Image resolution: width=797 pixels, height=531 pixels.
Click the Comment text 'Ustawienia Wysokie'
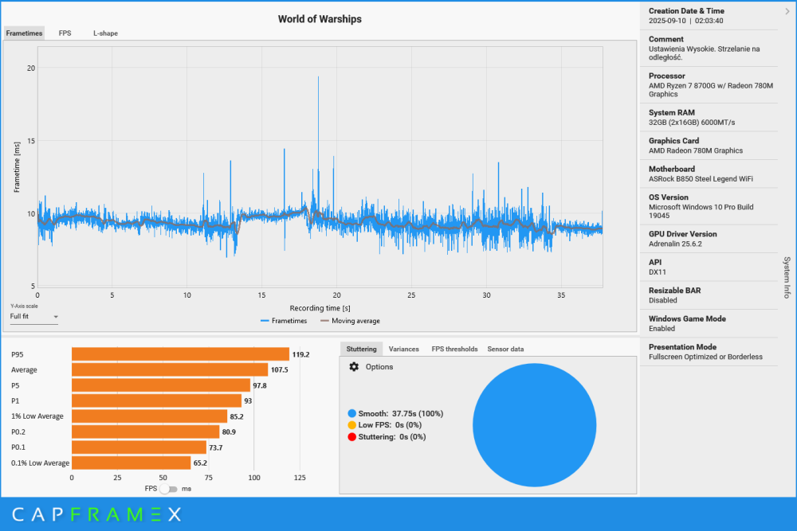click(x=680, y=49)
